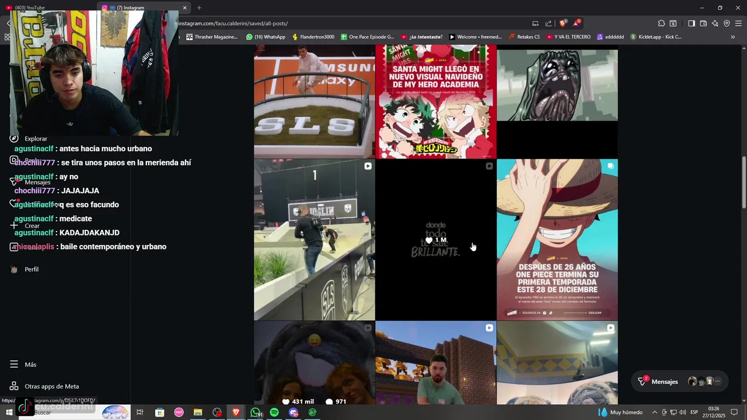
Task: Open osu! from the taskbar
Action: [179, 412]
